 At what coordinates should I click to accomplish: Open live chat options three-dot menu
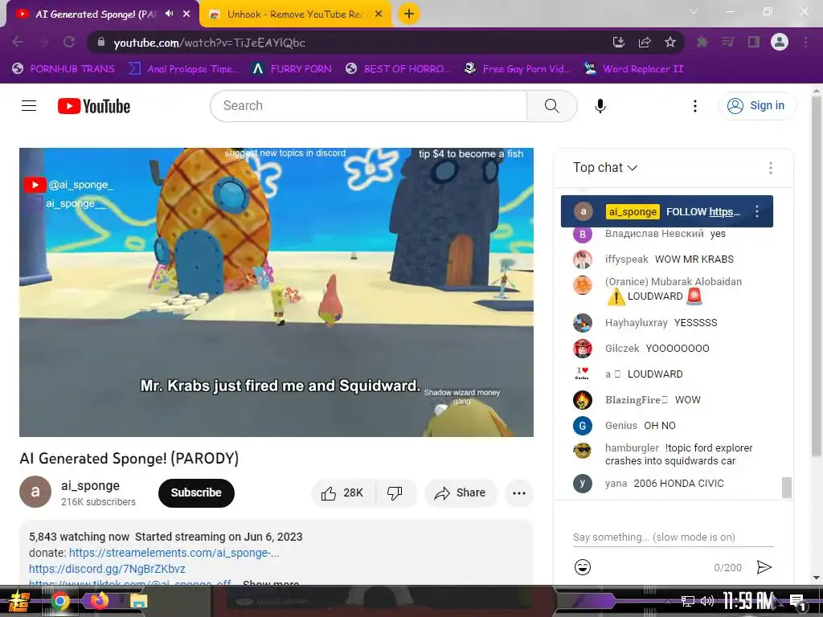pos(771,168)
